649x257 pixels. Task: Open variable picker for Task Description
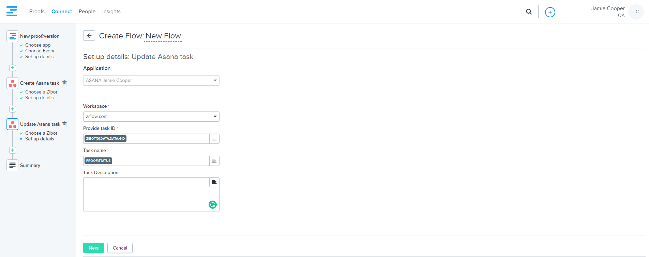(214, 183)
